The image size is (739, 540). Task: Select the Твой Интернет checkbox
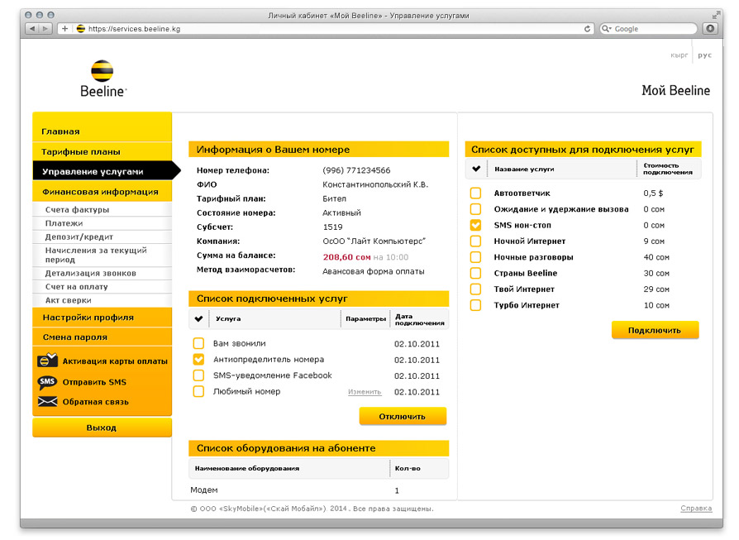[x=476, y=289]
